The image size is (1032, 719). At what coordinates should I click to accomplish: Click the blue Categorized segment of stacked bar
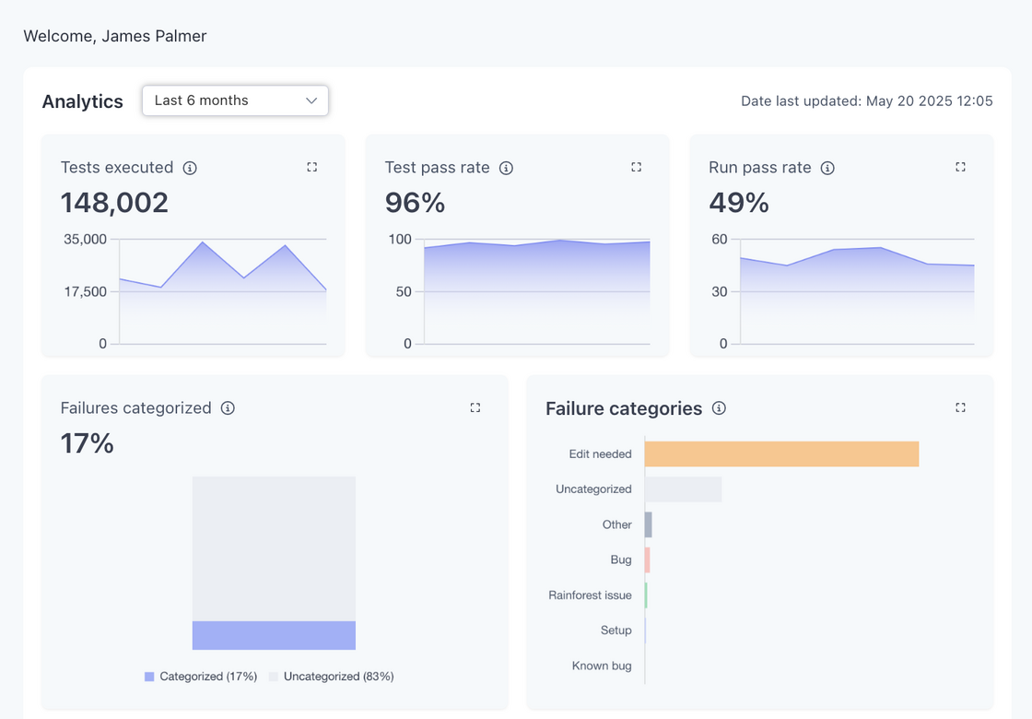(x=274, y=635)
